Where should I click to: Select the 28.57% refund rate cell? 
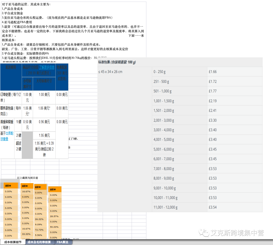tap(54, 216)
